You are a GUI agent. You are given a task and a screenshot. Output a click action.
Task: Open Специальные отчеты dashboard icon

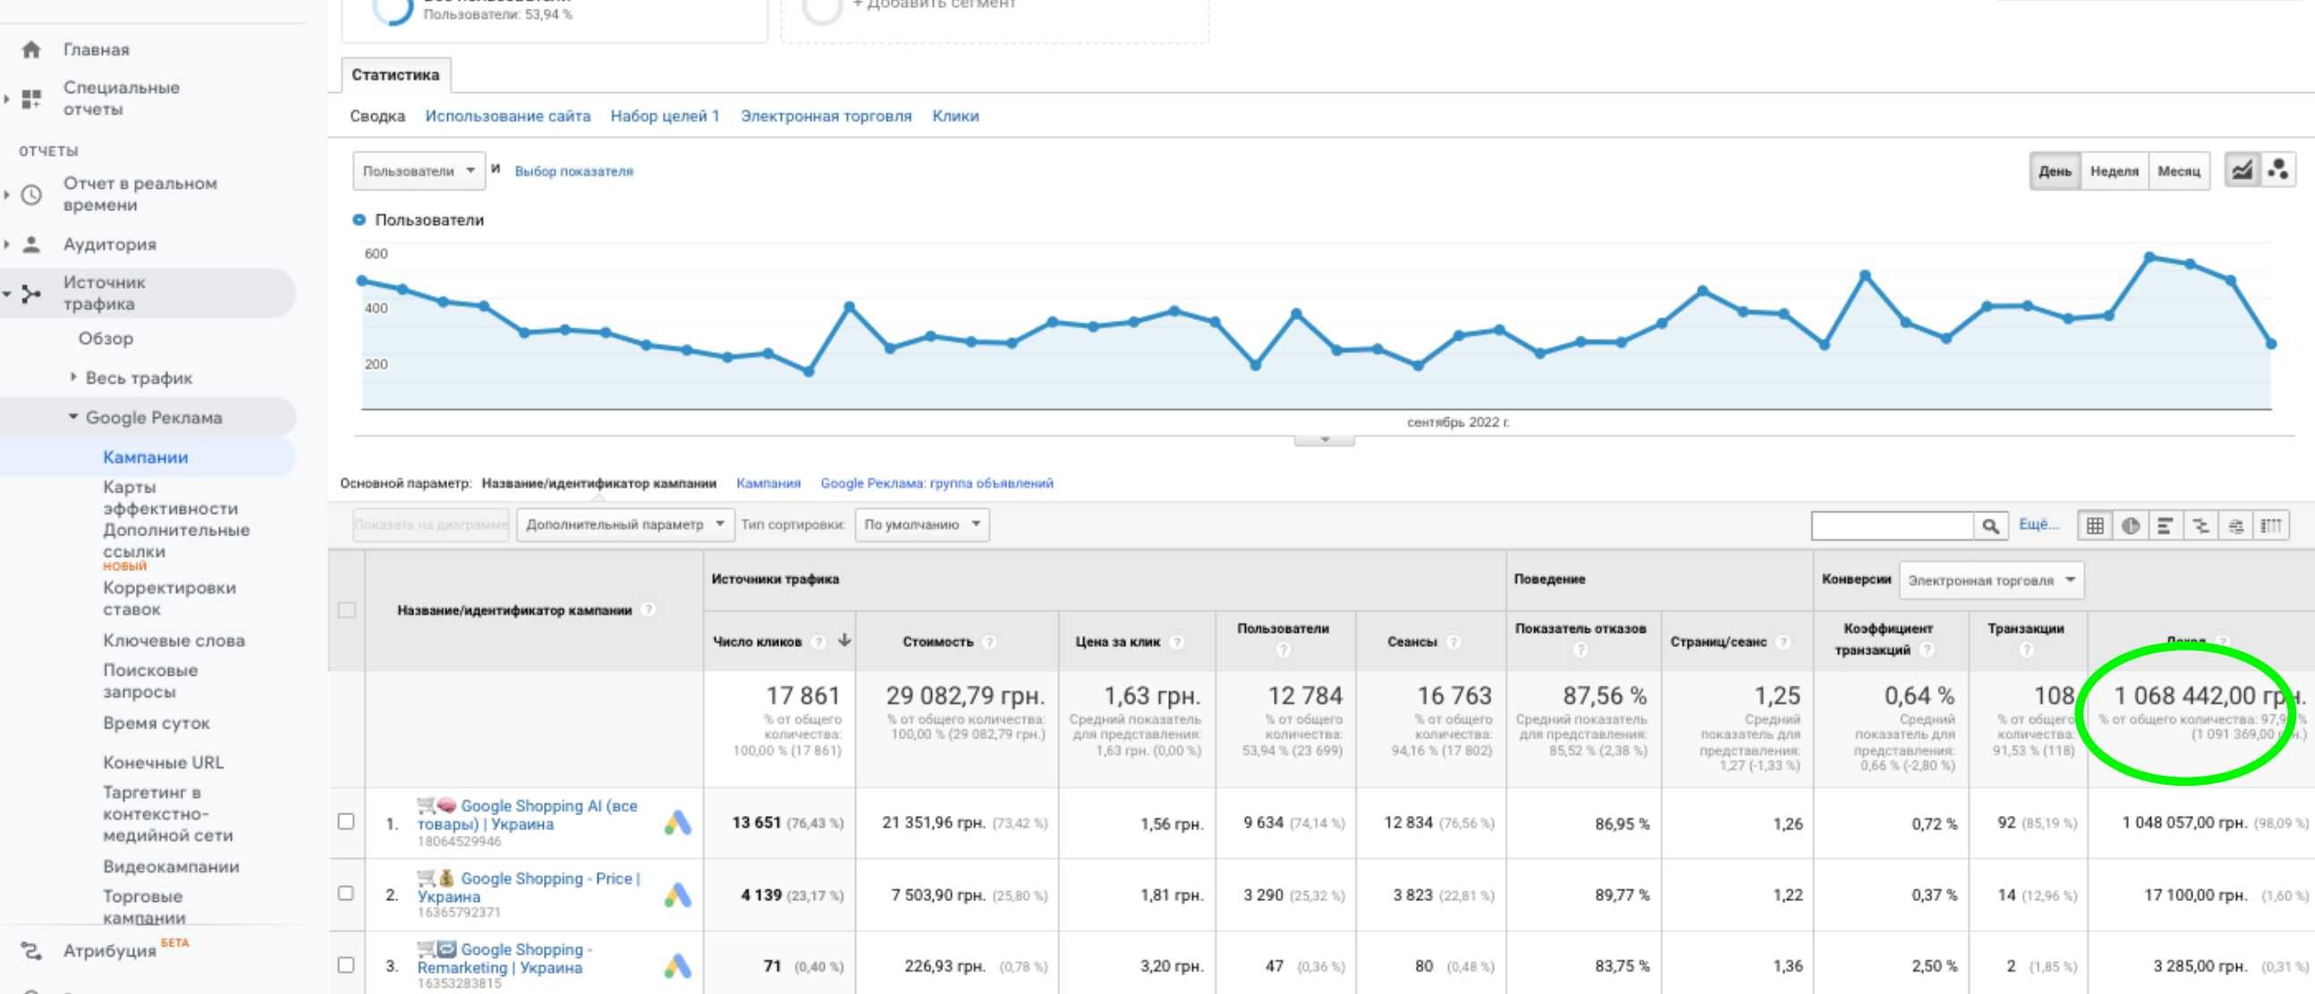point(31,98)
